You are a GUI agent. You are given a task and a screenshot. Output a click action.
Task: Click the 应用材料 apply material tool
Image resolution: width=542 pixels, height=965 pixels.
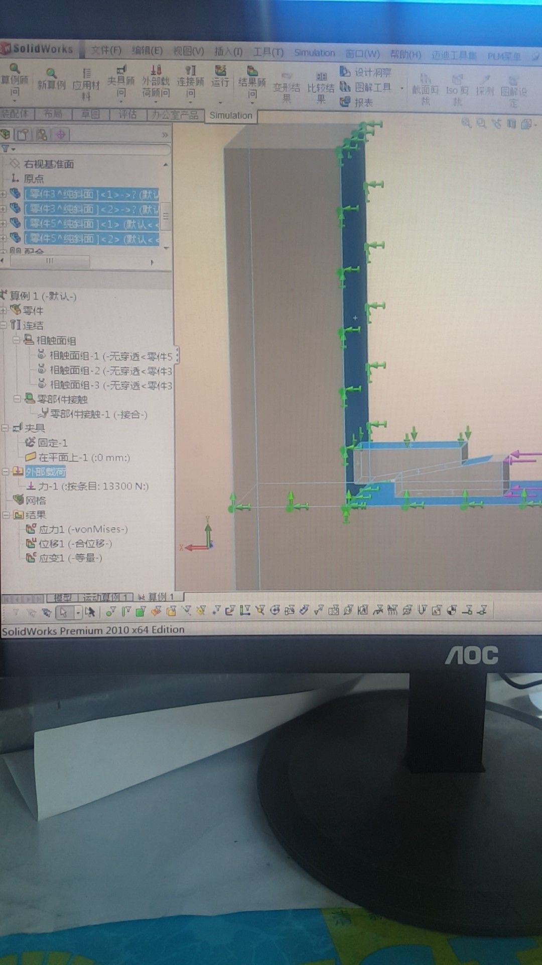coord(86,84)
